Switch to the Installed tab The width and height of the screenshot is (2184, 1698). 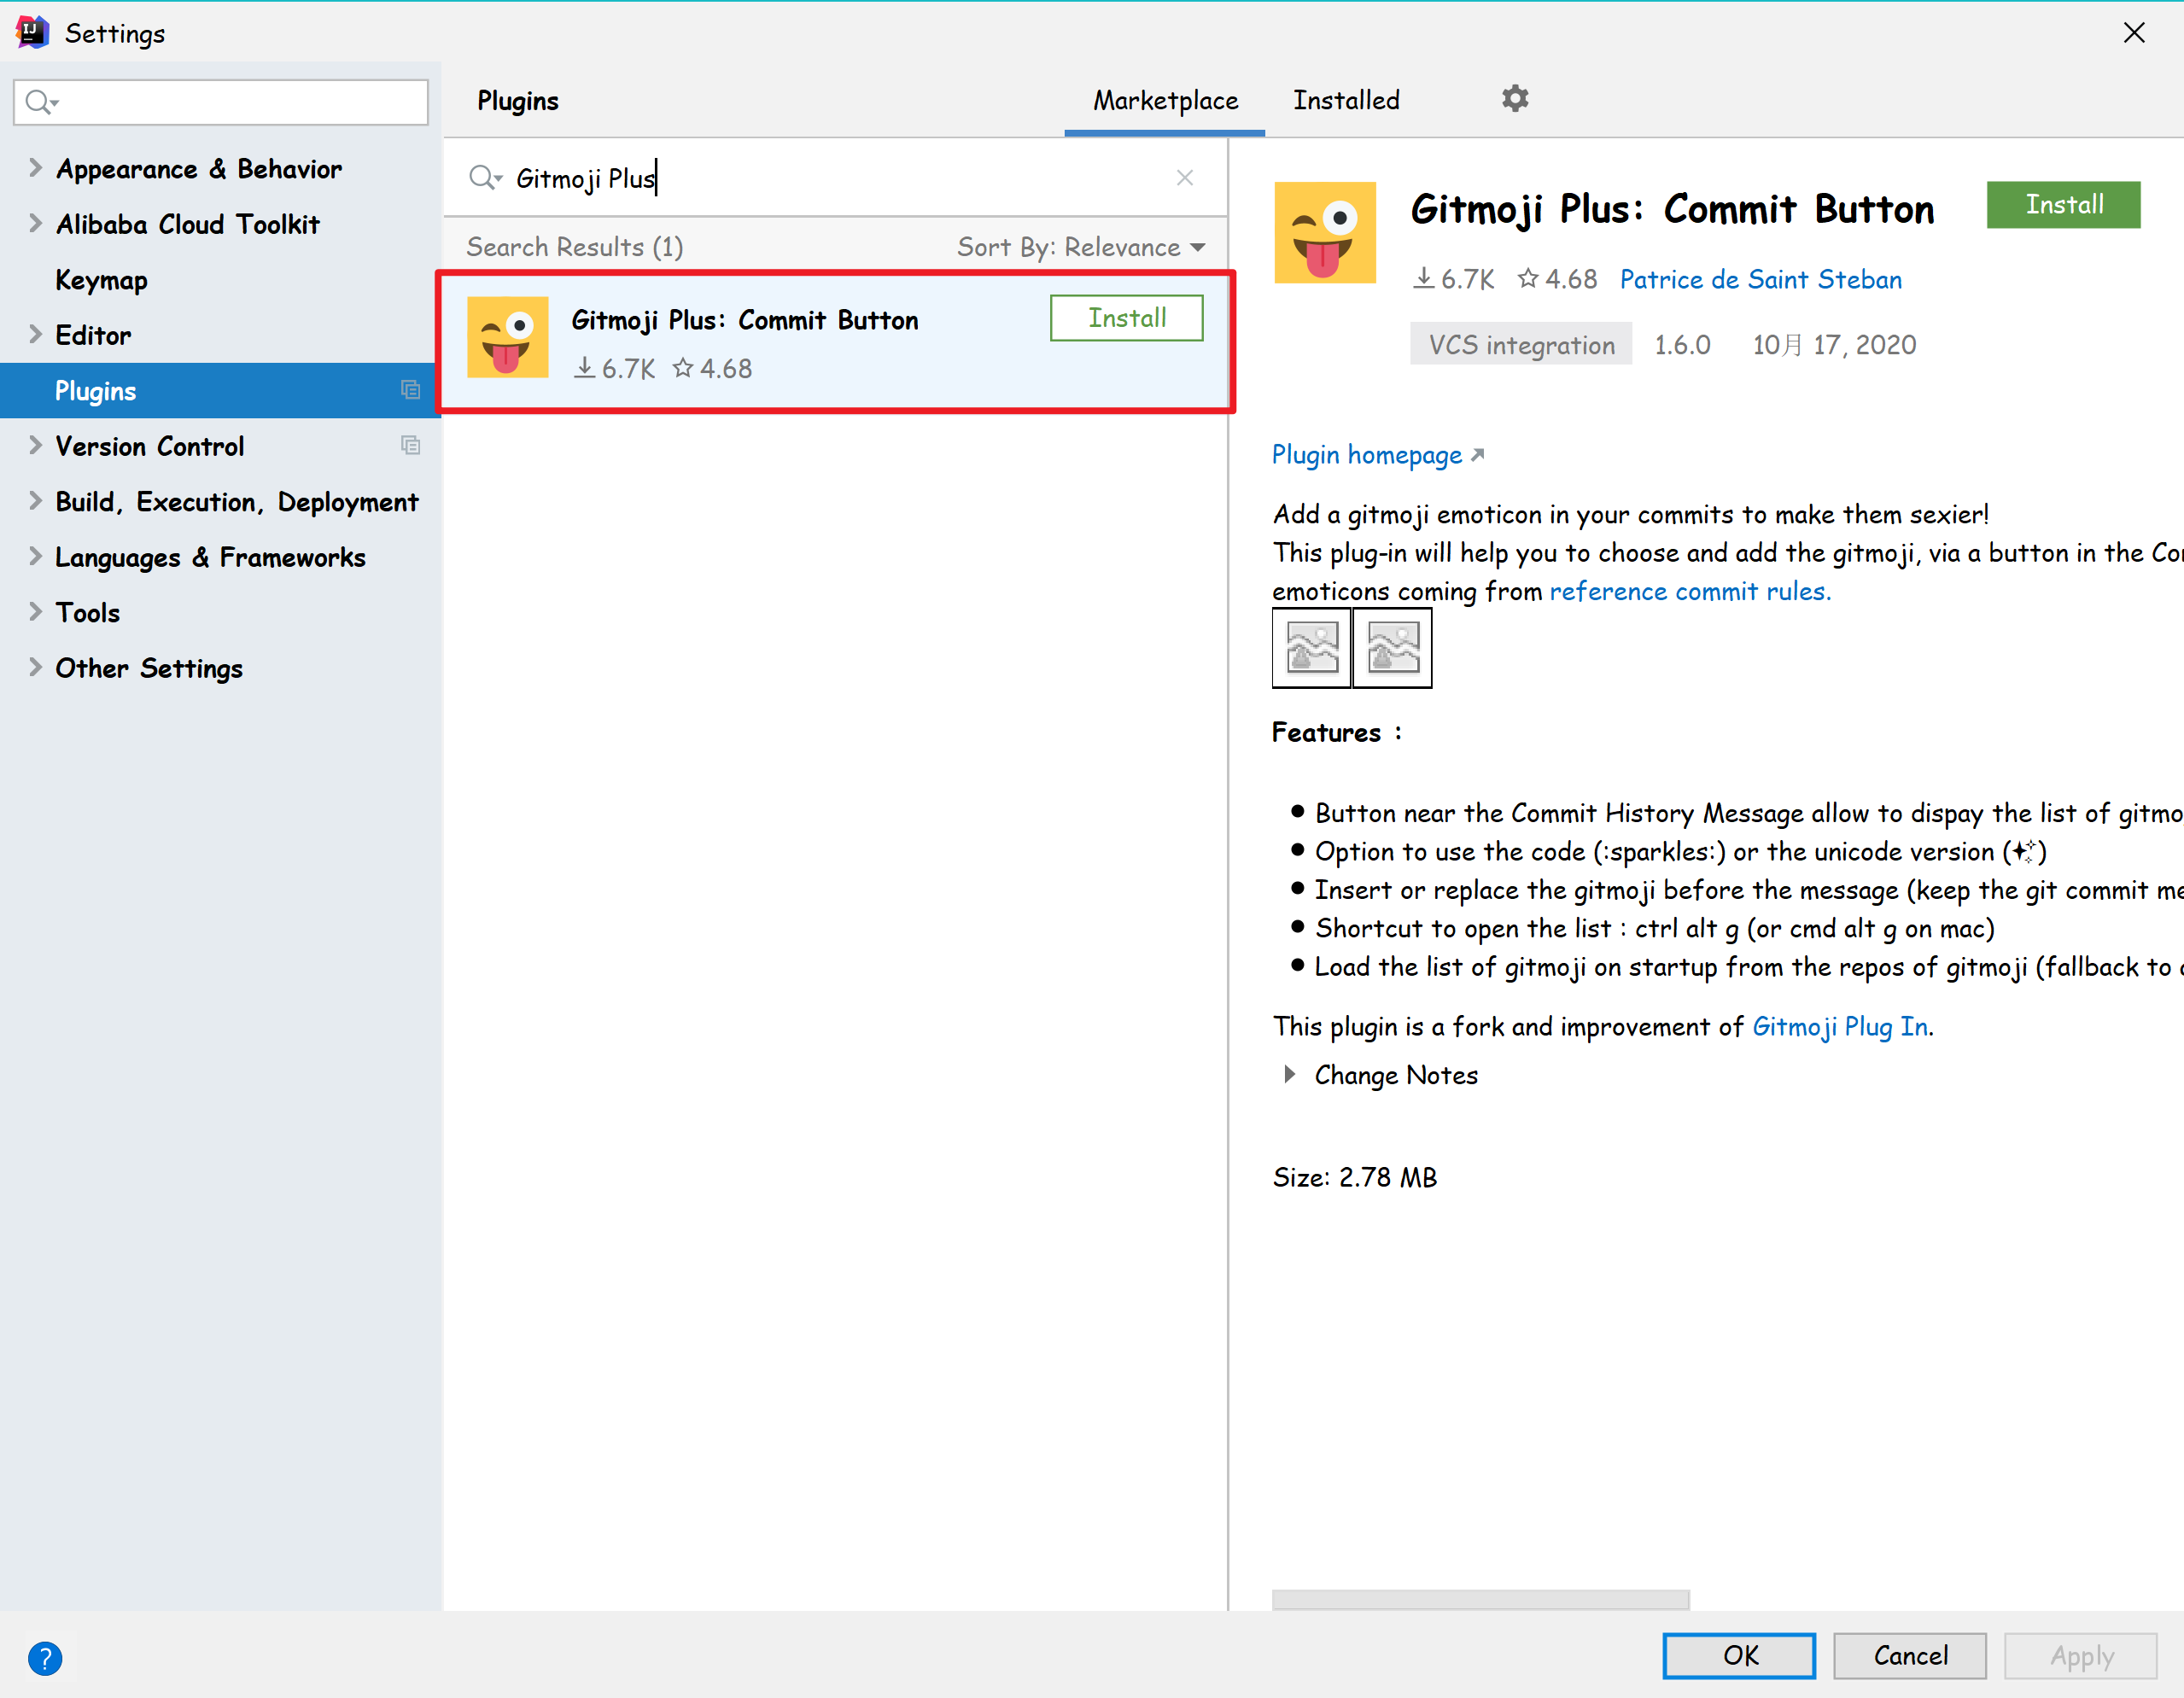point(1345,100)
